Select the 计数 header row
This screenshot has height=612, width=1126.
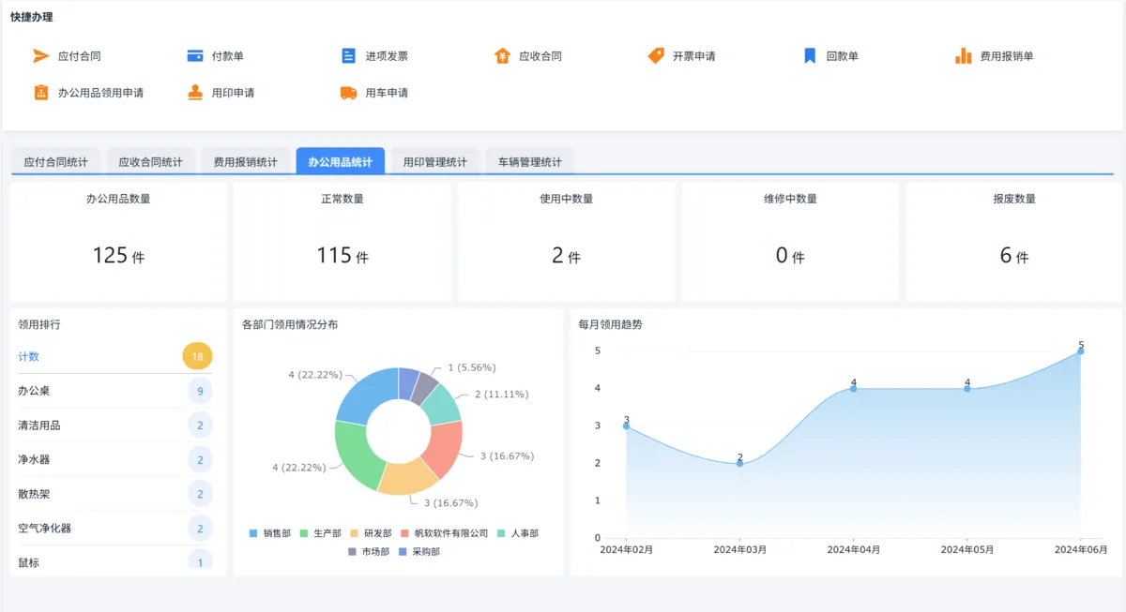click(x=115, y=356)
